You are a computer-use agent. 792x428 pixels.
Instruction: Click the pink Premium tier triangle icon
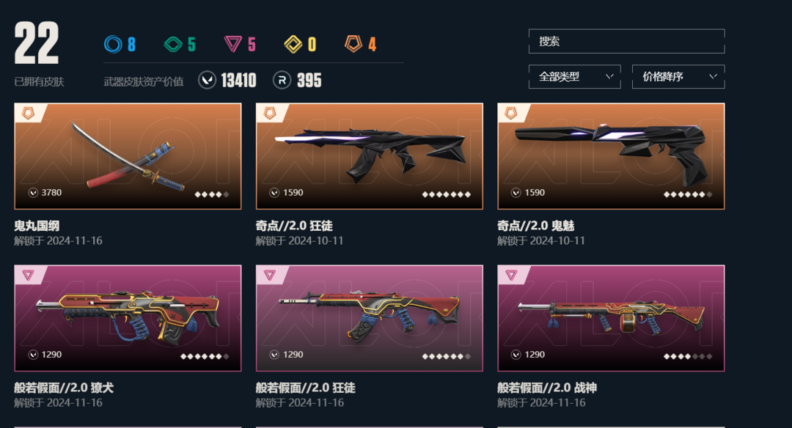click(x=233, y=45)
